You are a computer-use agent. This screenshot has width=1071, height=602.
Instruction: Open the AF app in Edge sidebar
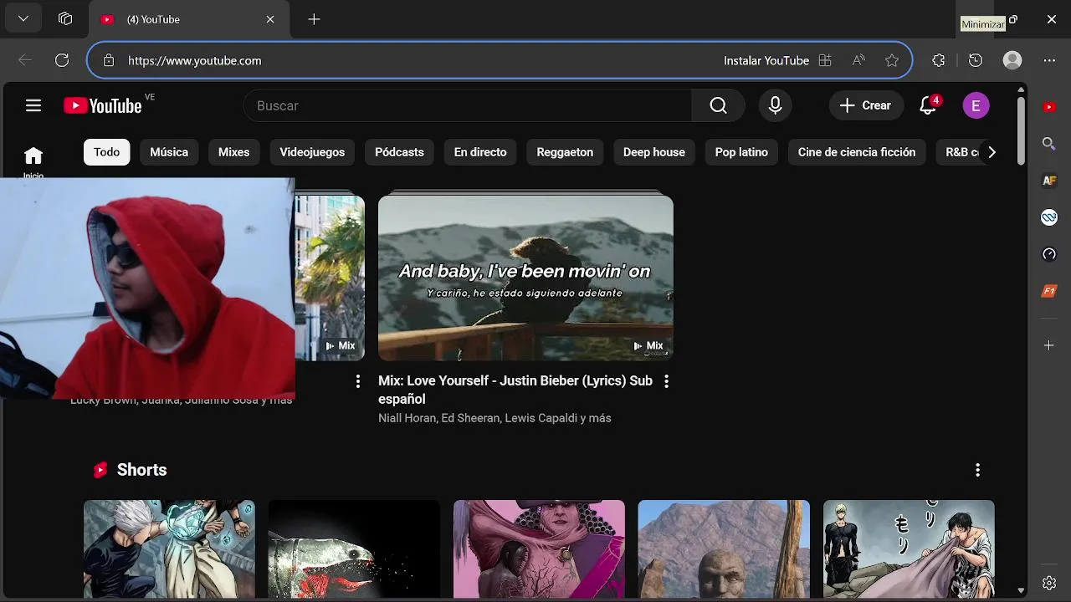coord(1049,181)
